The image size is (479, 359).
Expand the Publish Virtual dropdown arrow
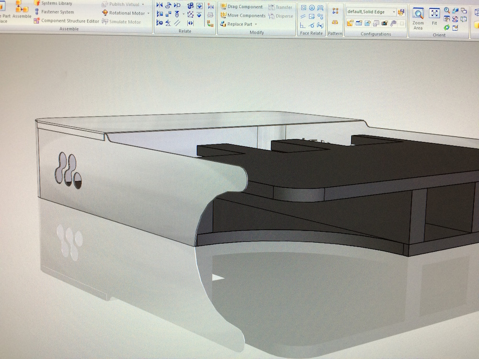click(143, 4)
